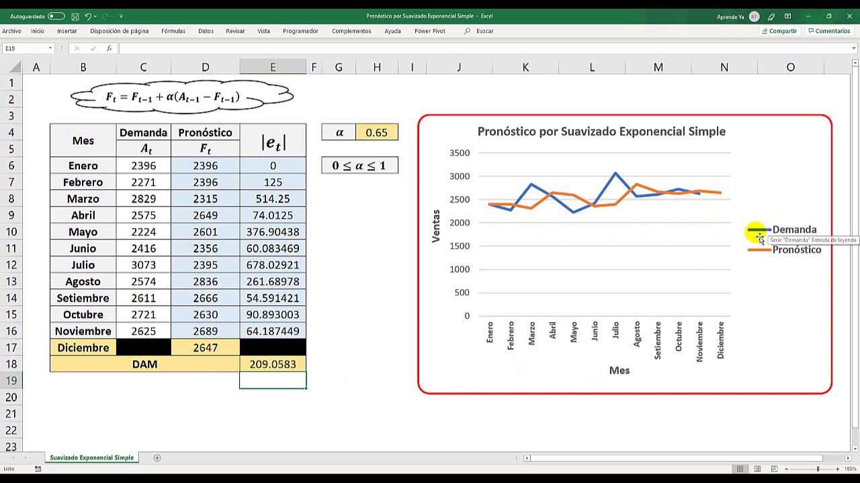The image size is (860, 483).
Task: Click the zoom out minus button
Action: tap(787, 469)
